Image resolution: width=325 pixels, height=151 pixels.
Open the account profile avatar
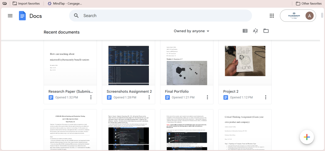coord(309,15)
